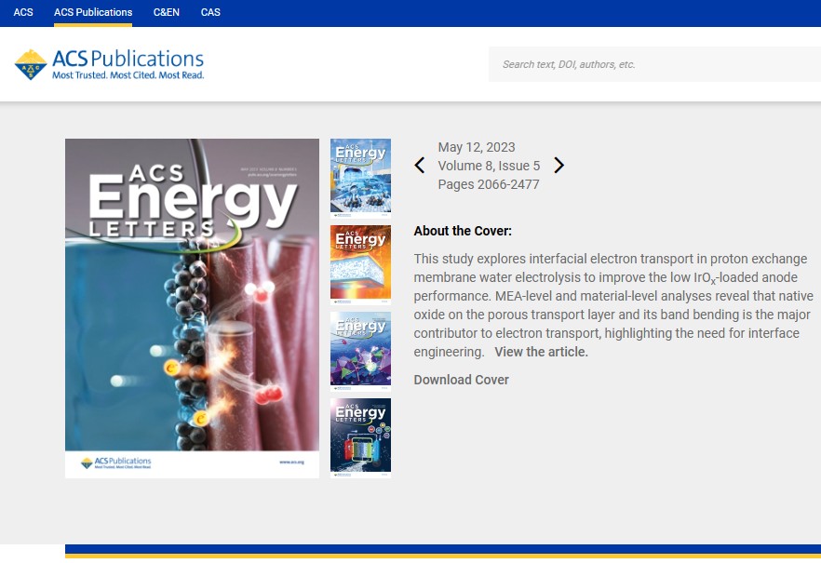Go to next issue with right chevron
The image size is (821, 563).
[x=559, y=166]
